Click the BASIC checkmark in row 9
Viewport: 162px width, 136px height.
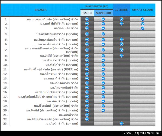tap(87, 60)
